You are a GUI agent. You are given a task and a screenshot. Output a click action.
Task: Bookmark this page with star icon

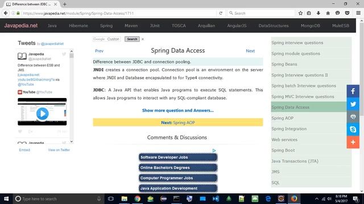coord(300,13)
